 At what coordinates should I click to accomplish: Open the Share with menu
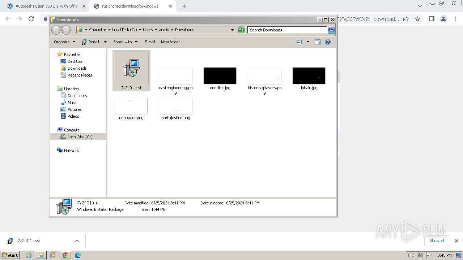(x=125, y=42)
